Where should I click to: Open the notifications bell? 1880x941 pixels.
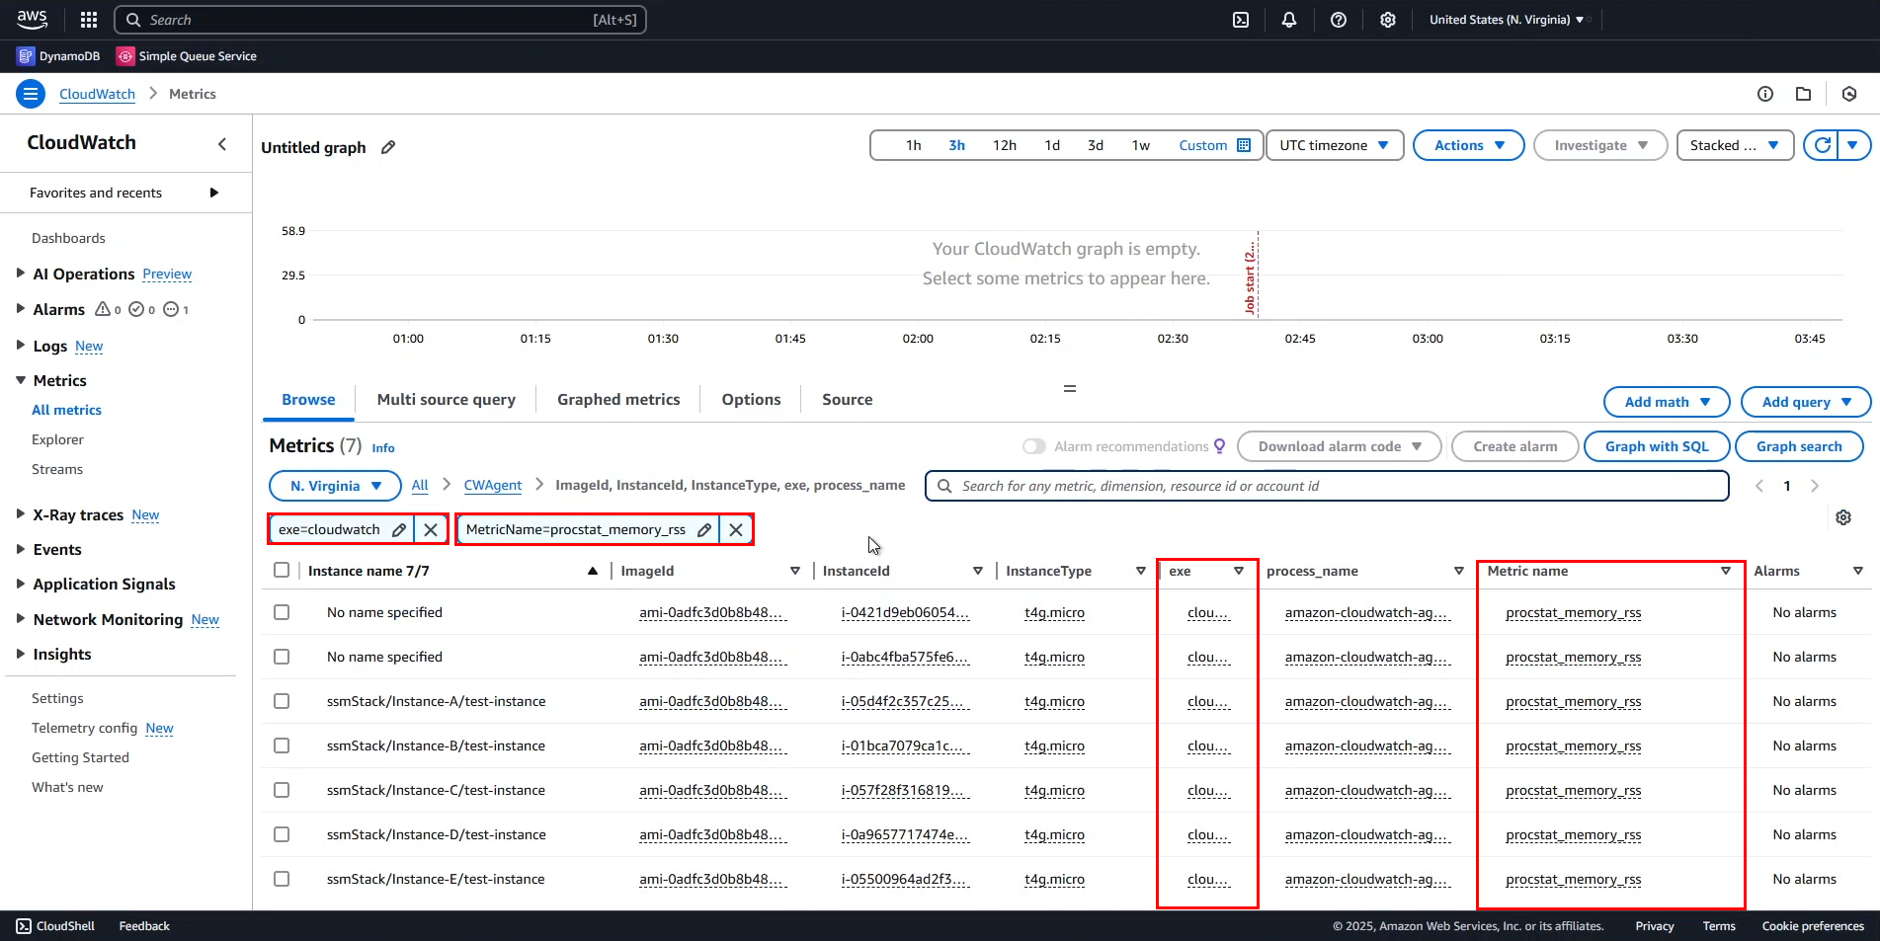[x=1289, y=20]
